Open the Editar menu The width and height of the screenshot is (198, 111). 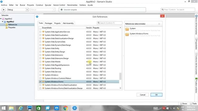pyautogui.click(x=11, y=5)
